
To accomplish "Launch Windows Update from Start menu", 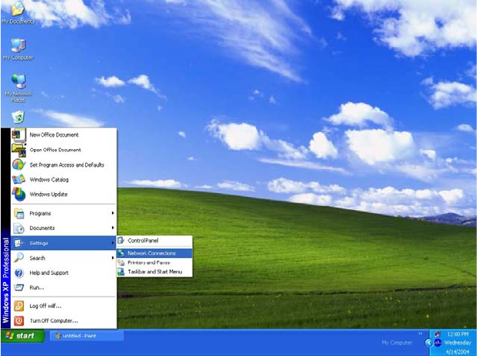I will (x=63, y=194).
